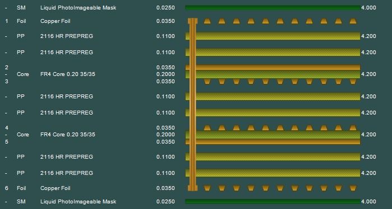The height and width of the screenshot is (209, 392).
Task: Select layer number 2 in the stackup
Action: (x=7, y=67)
